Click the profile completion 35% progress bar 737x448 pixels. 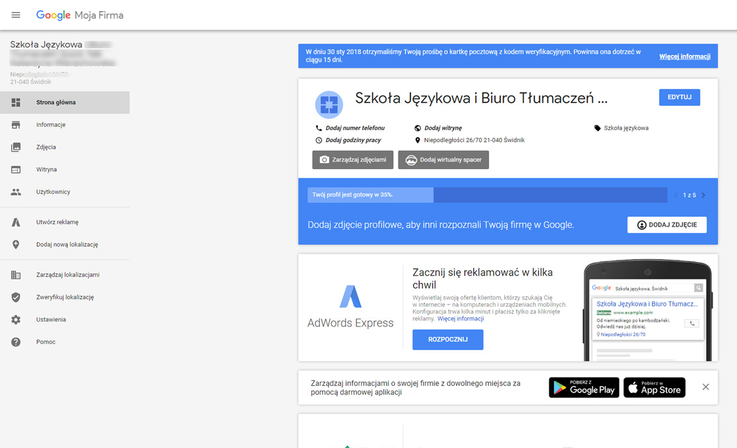pyautogui.click(x=487, y=195)
